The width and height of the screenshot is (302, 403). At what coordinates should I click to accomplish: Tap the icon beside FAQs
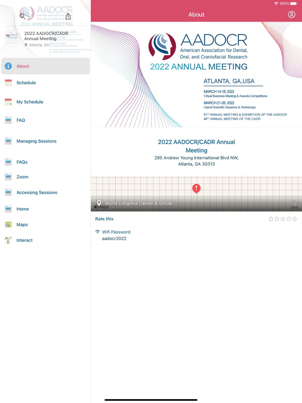tap(8, 162)
